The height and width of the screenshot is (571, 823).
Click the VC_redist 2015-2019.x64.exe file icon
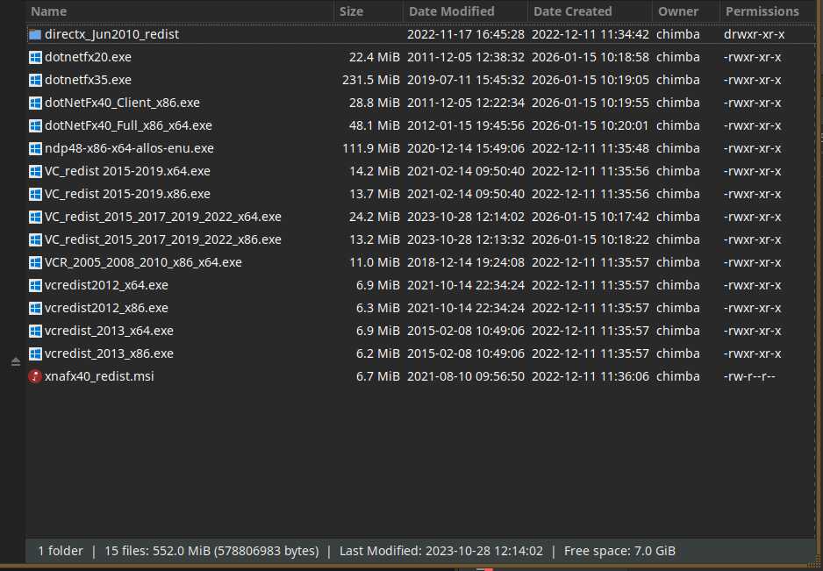coord(35,172)
